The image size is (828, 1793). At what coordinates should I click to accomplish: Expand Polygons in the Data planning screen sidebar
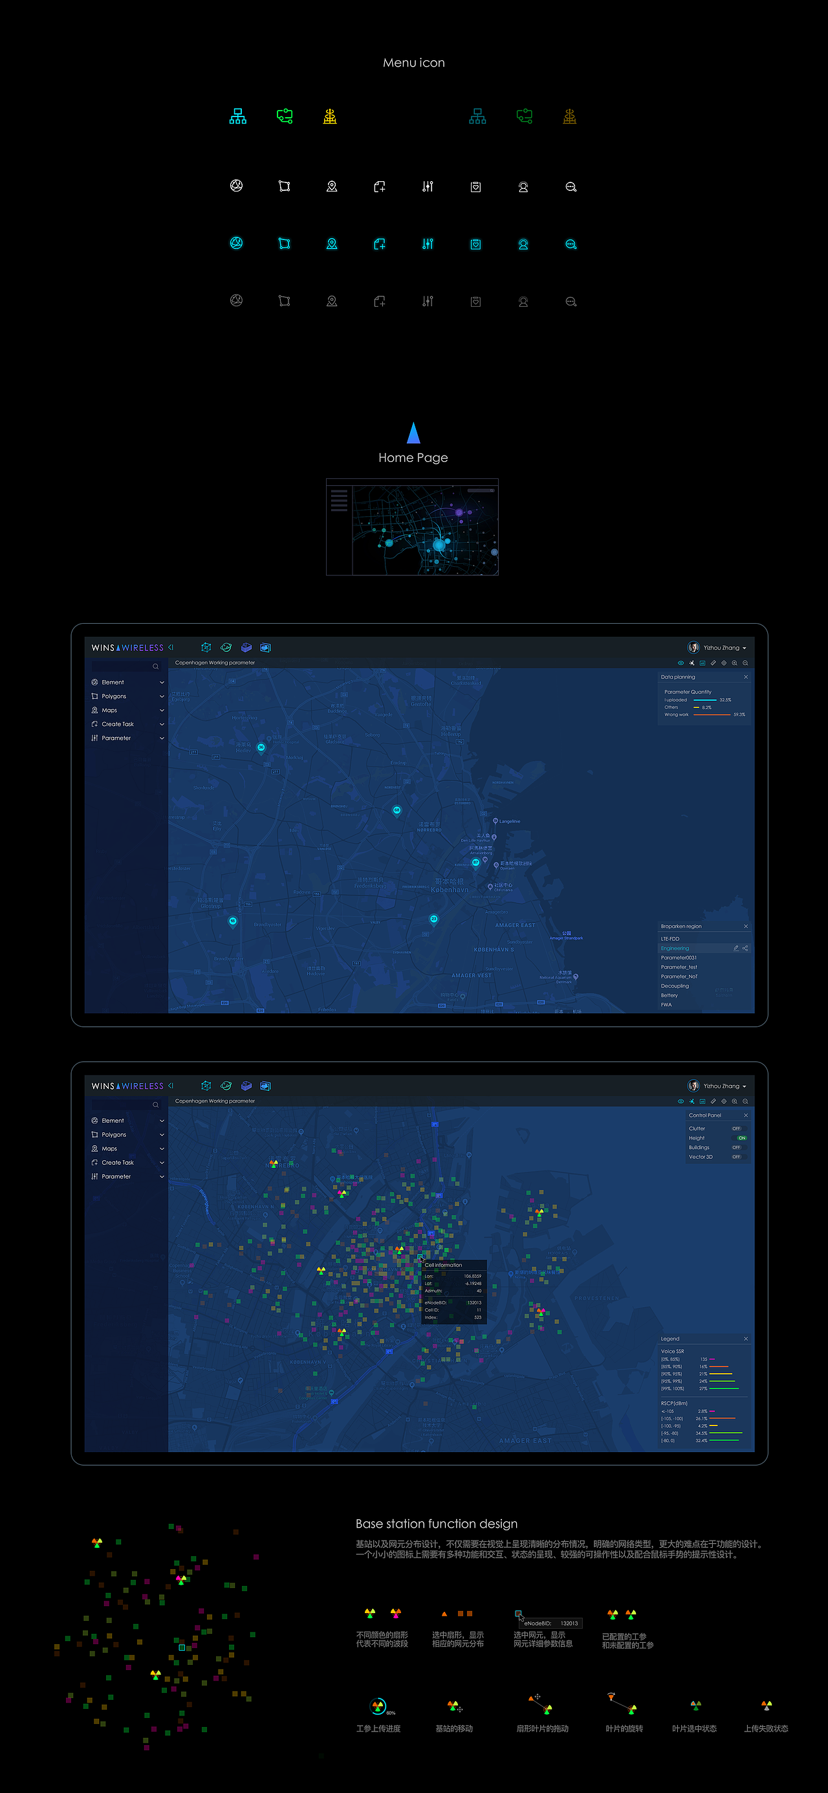tap(162, 696)
